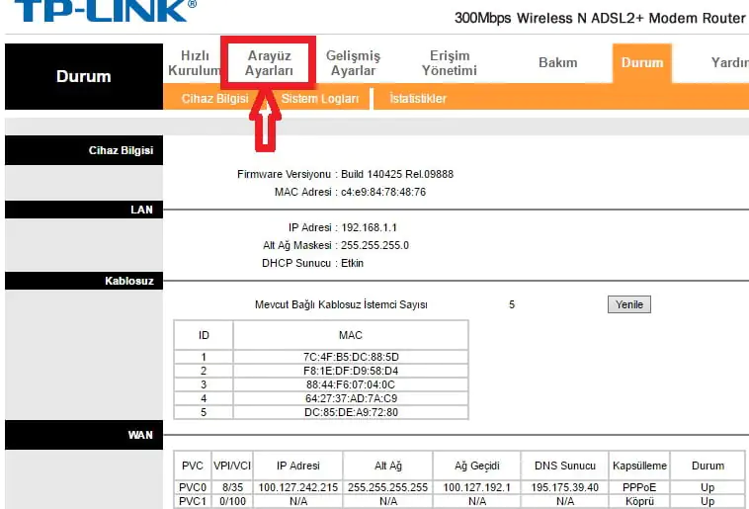Select the orange Durum tab
The height and width of the screenshot is (509, 749).
642,62
